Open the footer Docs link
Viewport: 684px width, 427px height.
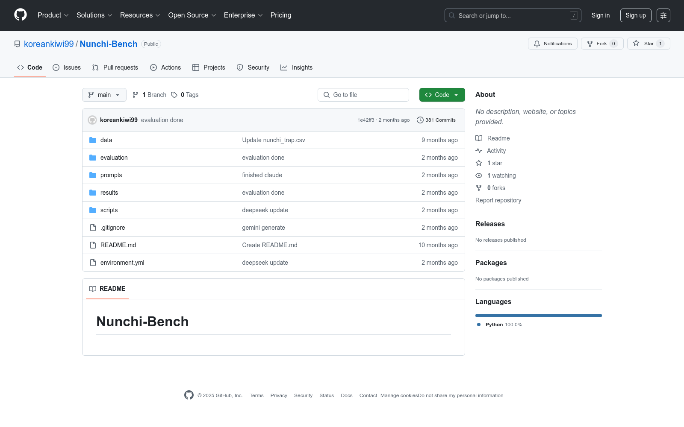coord(347,395)
